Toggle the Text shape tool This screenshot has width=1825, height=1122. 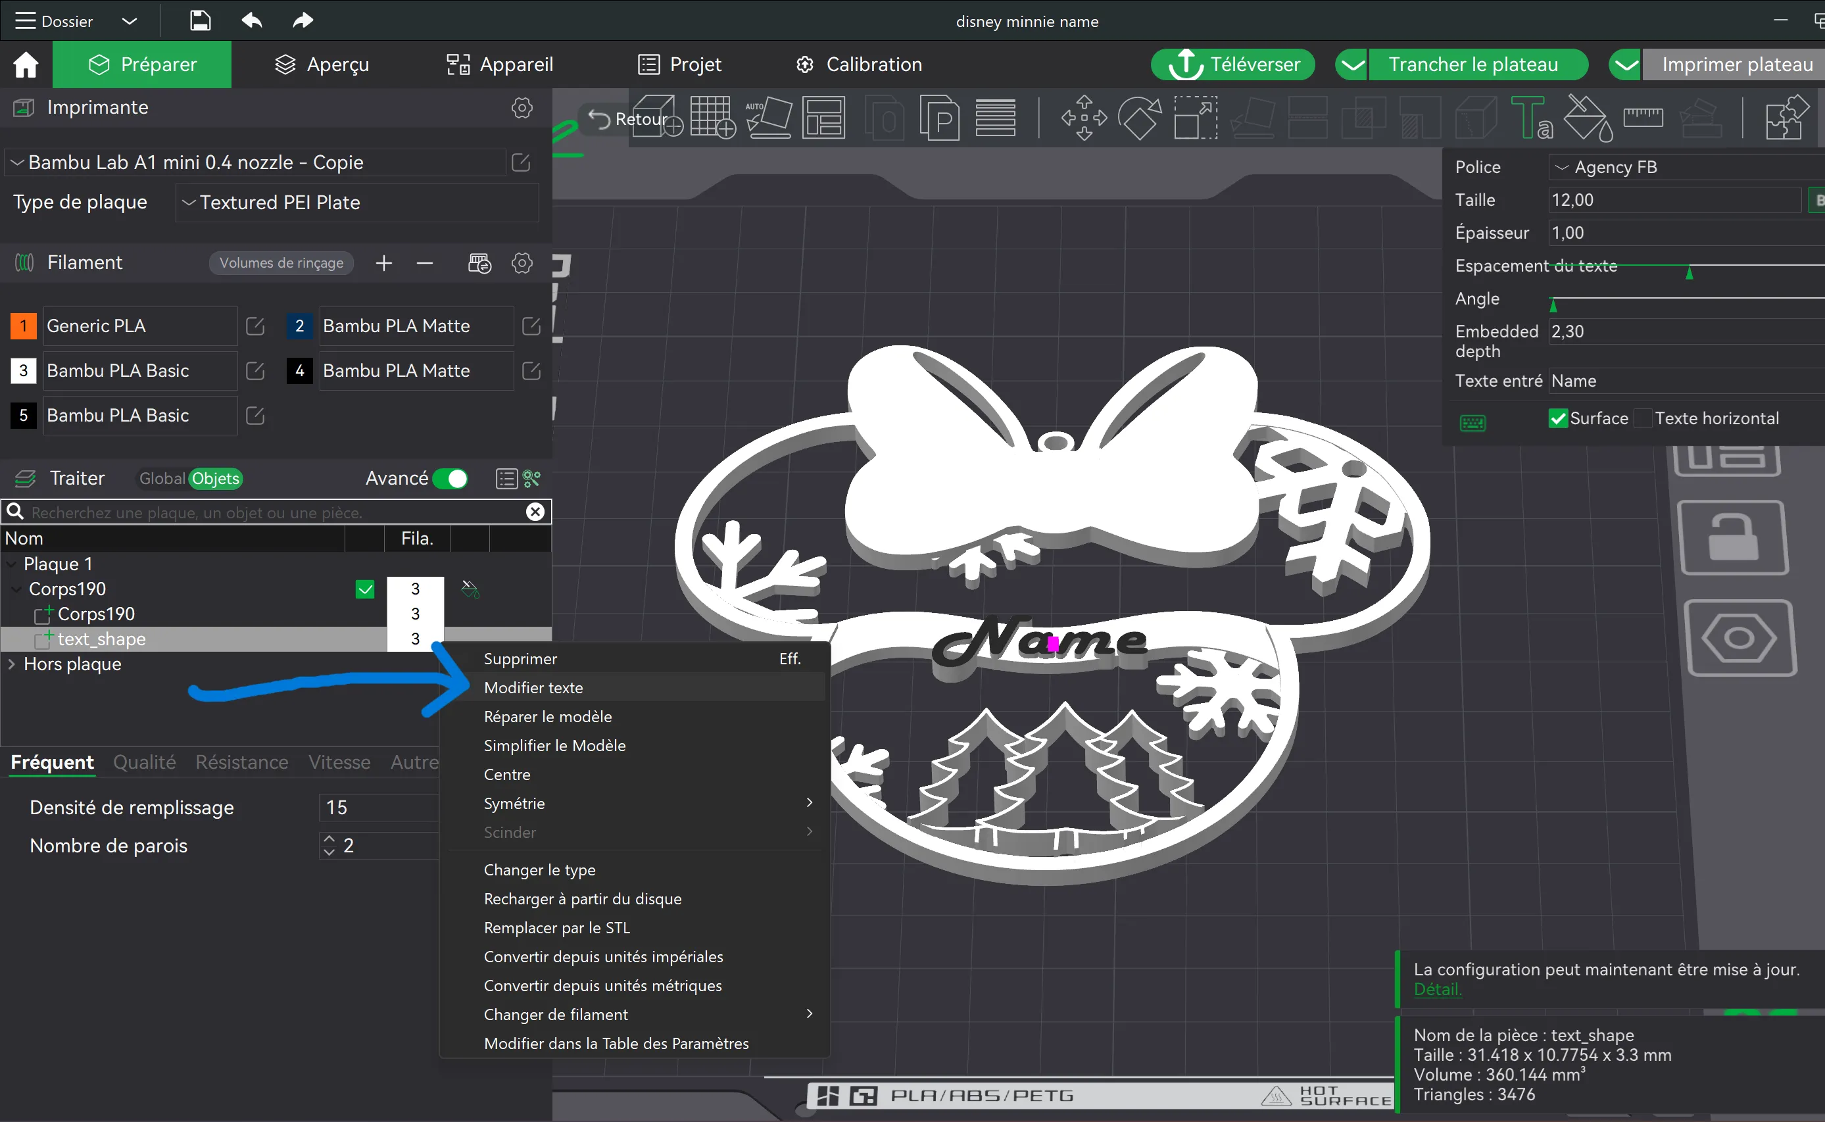click(x=1532, y=116)
